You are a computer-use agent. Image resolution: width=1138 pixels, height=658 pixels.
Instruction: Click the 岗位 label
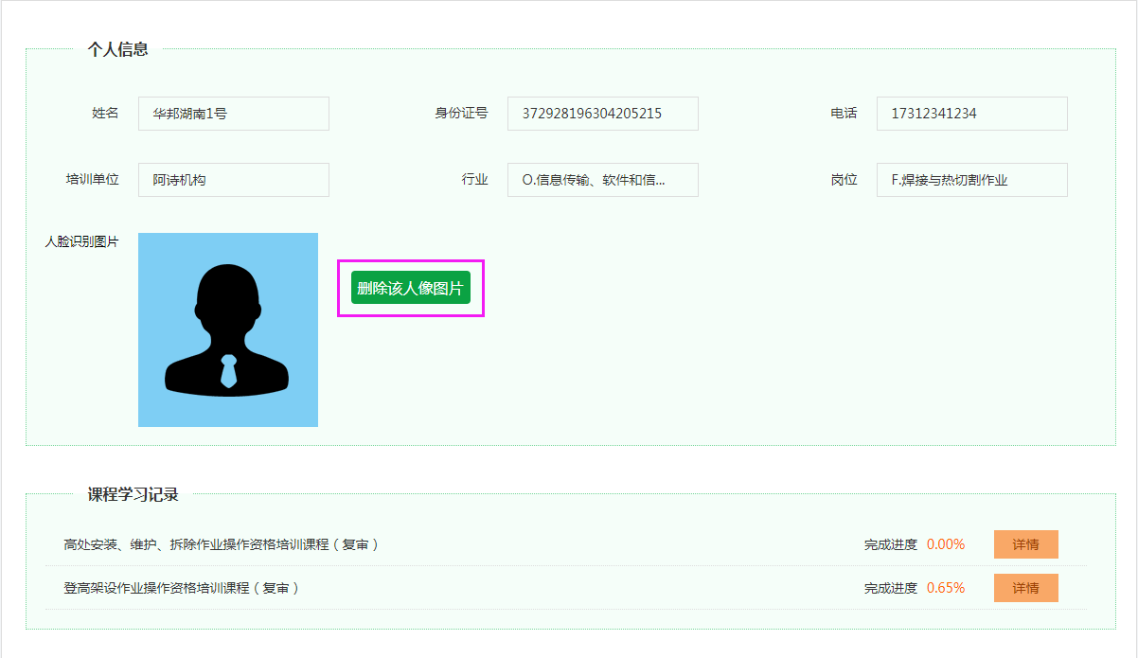[x=845, y=180]
